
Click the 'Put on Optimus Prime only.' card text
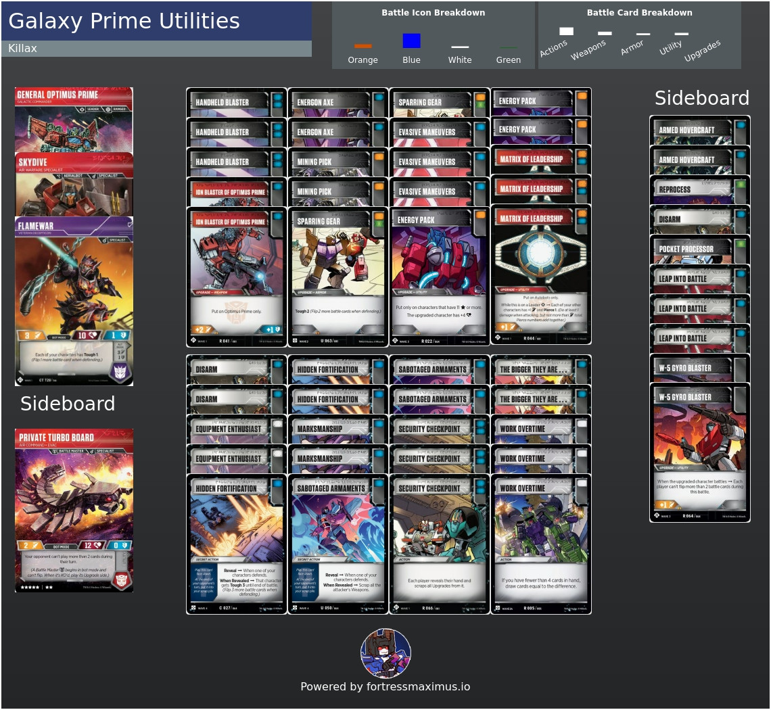pyautogui.click(x=237, y=311)
